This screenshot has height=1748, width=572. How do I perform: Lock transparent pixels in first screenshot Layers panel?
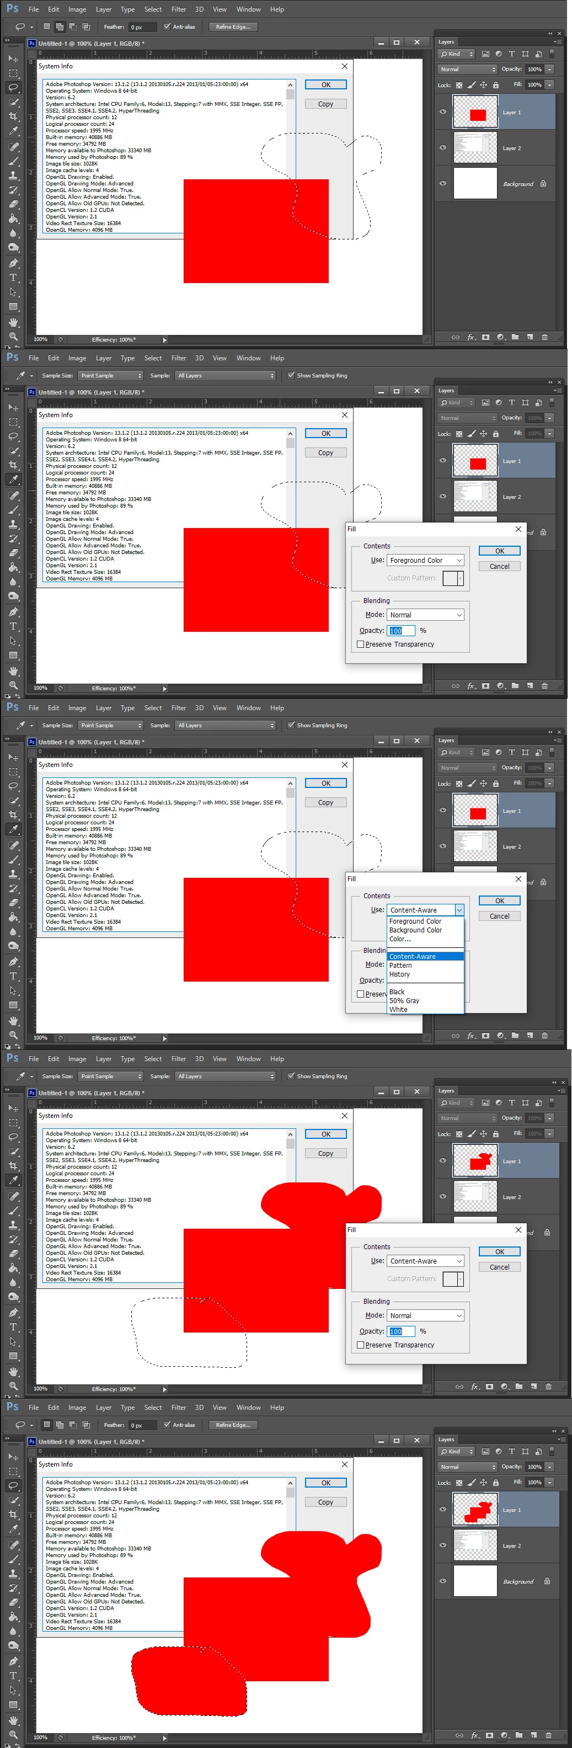click(459, 86)
